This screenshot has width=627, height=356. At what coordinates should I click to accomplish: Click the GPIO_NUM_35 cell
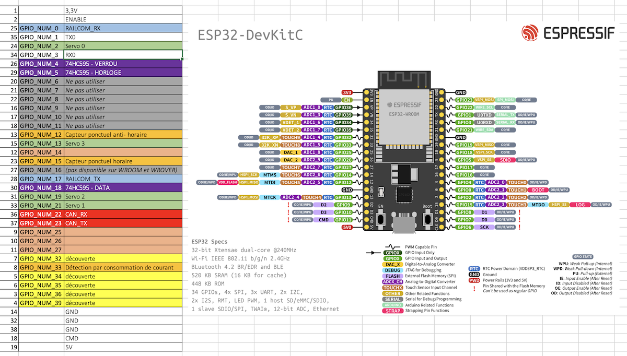tap(41, 286)
